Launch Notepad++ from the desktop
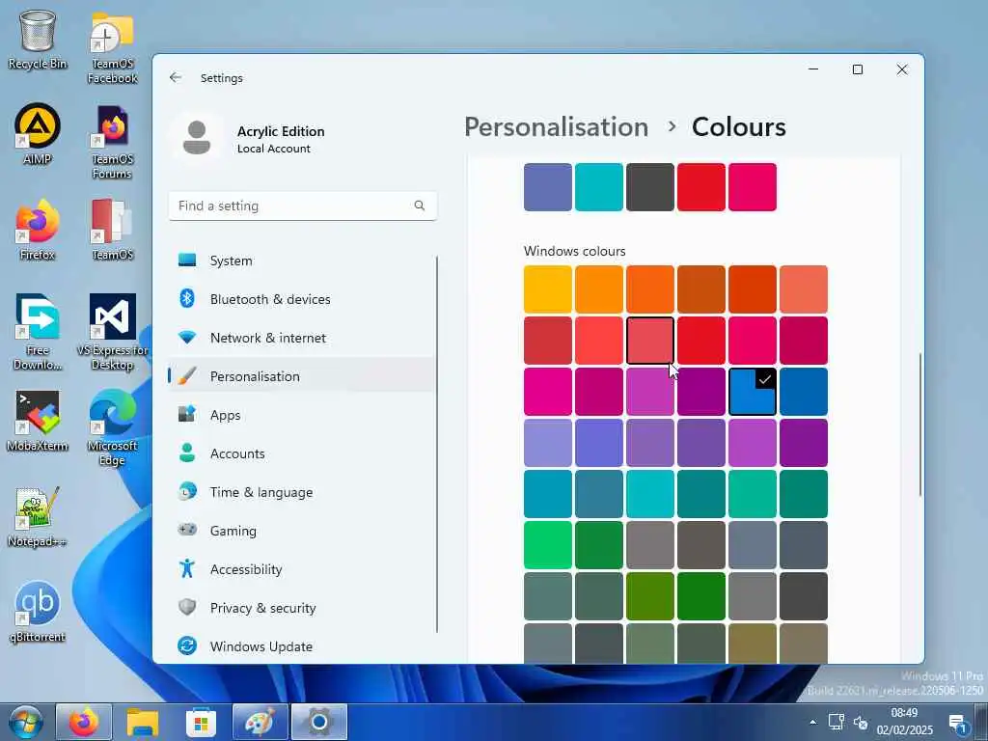Image resolution: width=988 pixels, height=741 pixels. (38, 517)
